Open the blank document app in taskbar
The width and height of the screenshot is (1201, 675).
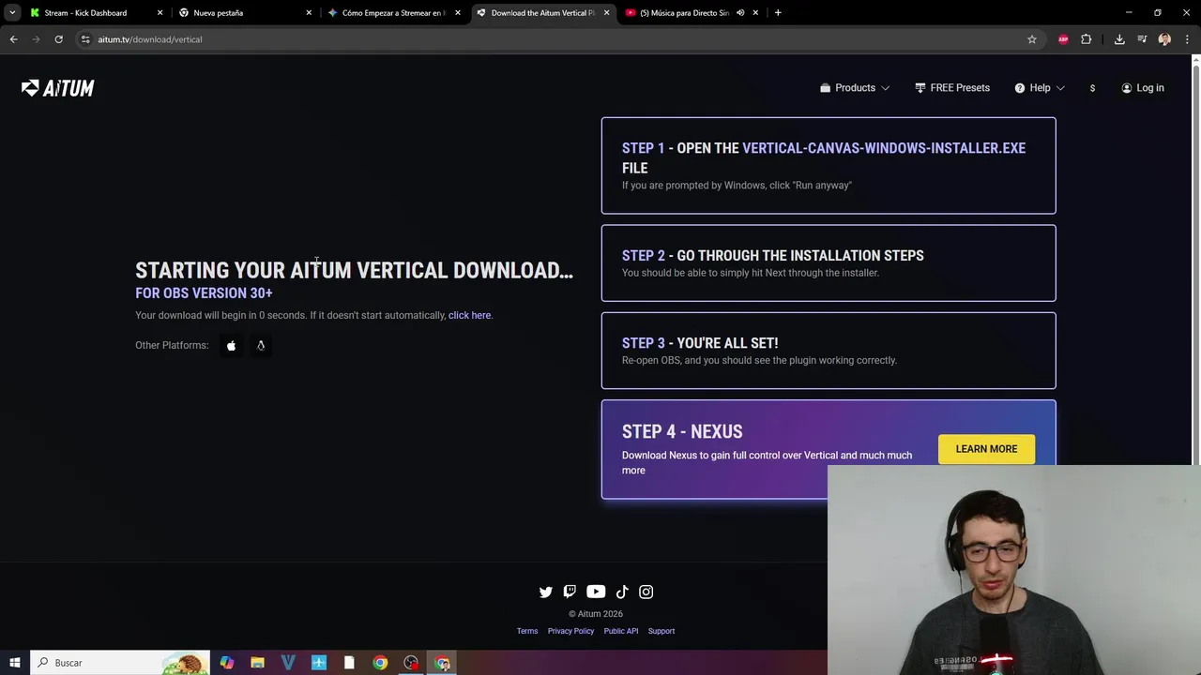click(x=349, y=663)
